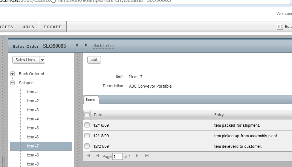Toggle the select-all checkbox in grid header
292x167 pixels.
pos(87,115)
